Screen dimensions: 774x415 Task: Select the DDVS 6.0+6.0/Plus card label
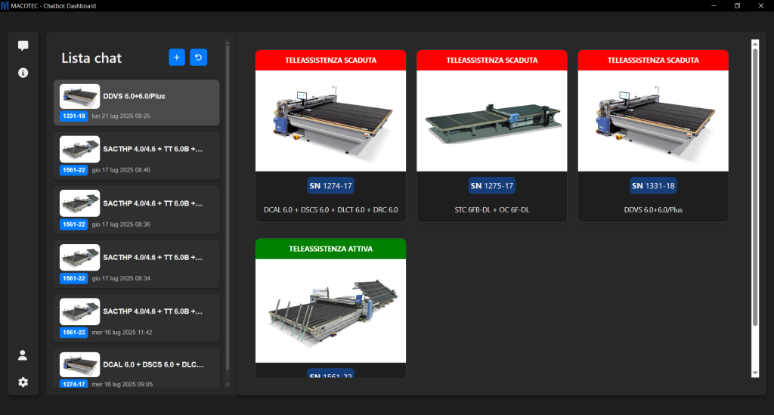[x=653, y=209]
